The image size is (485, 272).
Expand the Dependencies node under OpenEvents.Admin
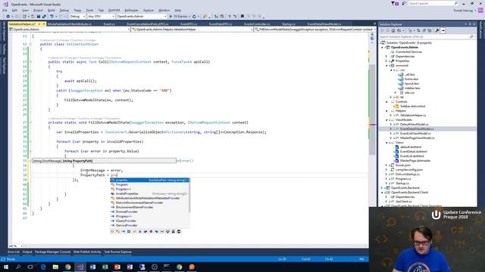(386, 57)
